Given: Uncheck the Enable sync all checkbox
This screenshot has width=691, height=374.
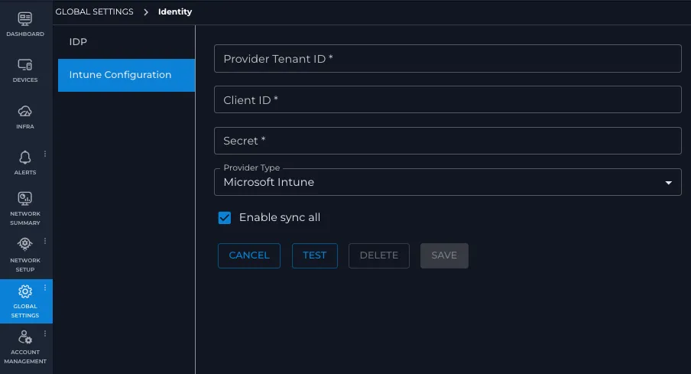Looking at the screenshot, I should (224, 217).
